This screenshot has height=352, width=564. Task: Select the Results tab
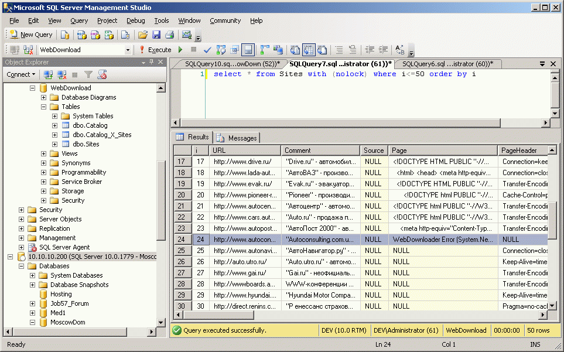click(x=193, y=137)
